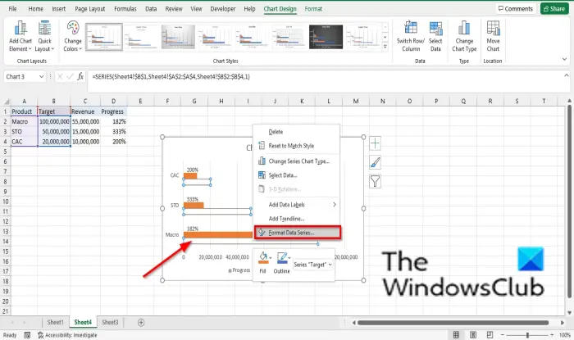Open the Chart Styles paintbrush button

tap(375, 162)
